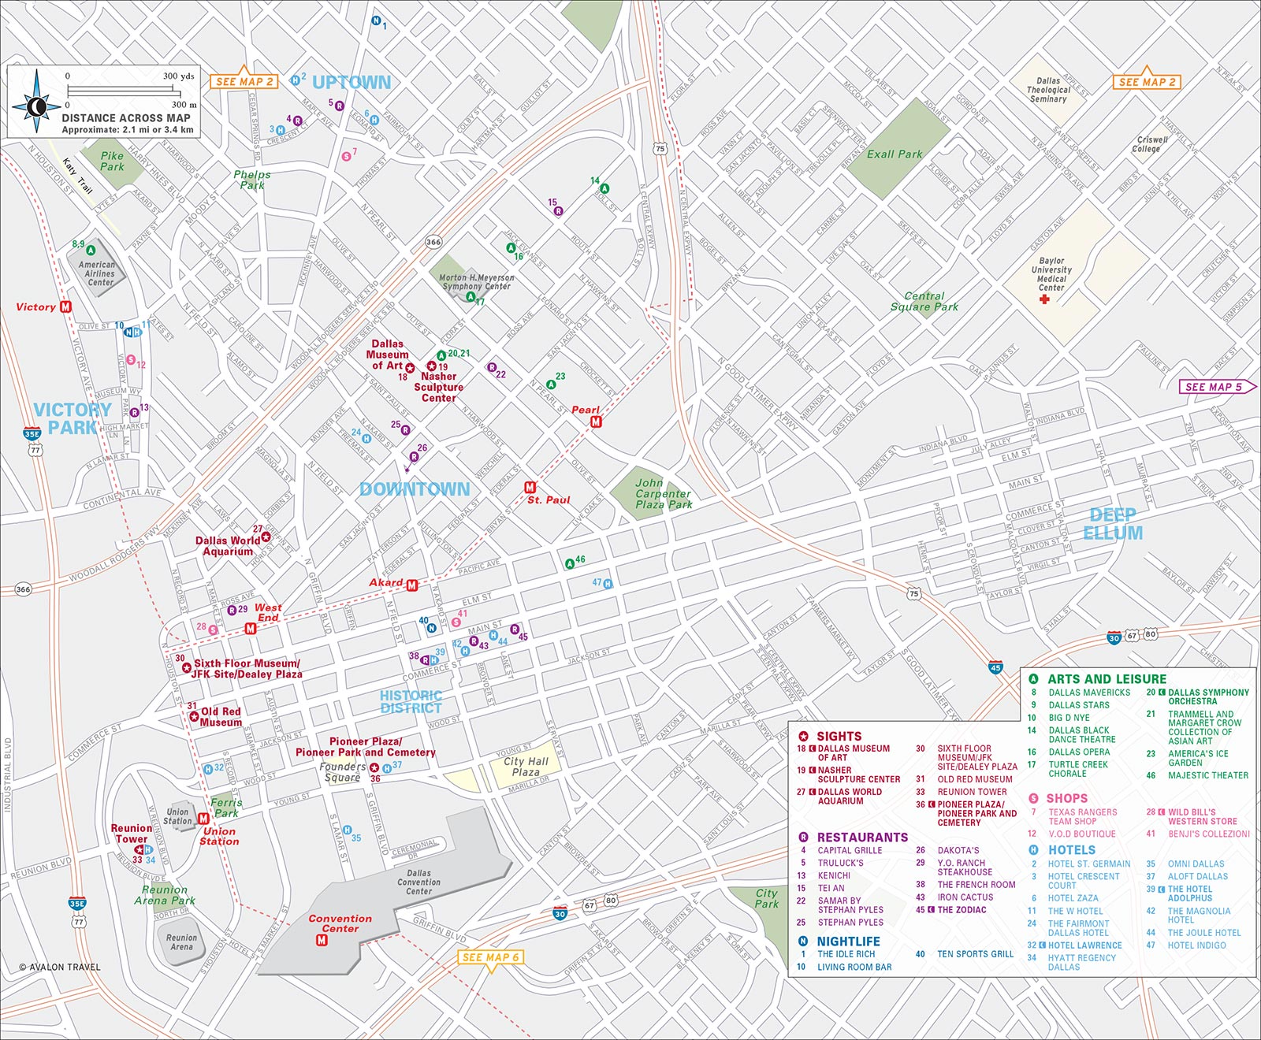The width and height of the screenshot is (1261, 1040).
Task: Click the RESTAURANTS legend heading
Action: pos(862,837)
